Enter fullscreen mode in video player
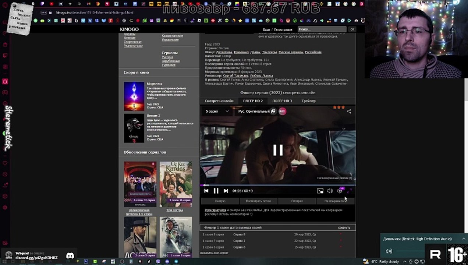The width and height of the screenshot is (468, 265). click(x=349, y=191)
